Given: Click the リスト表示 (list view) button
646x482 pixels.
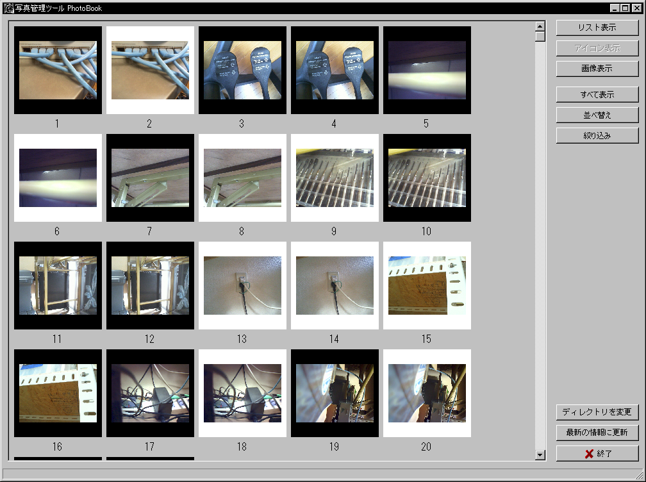Looking at the screenshot, I should coord(597,28).
